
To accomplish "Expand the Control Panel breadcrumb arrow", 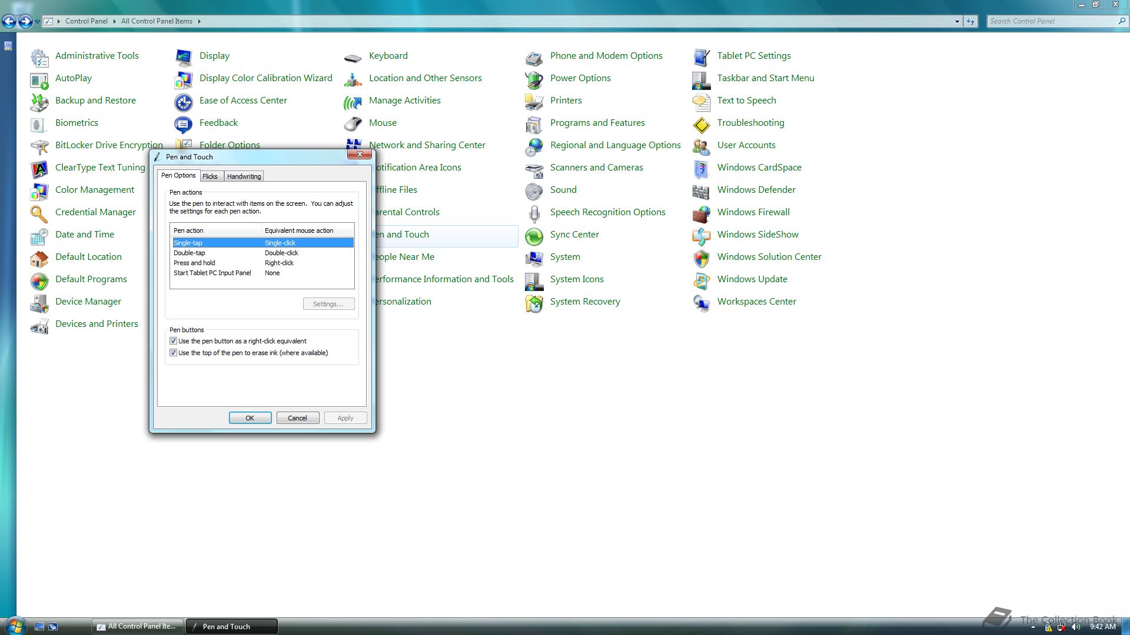I will click(114, 21).
